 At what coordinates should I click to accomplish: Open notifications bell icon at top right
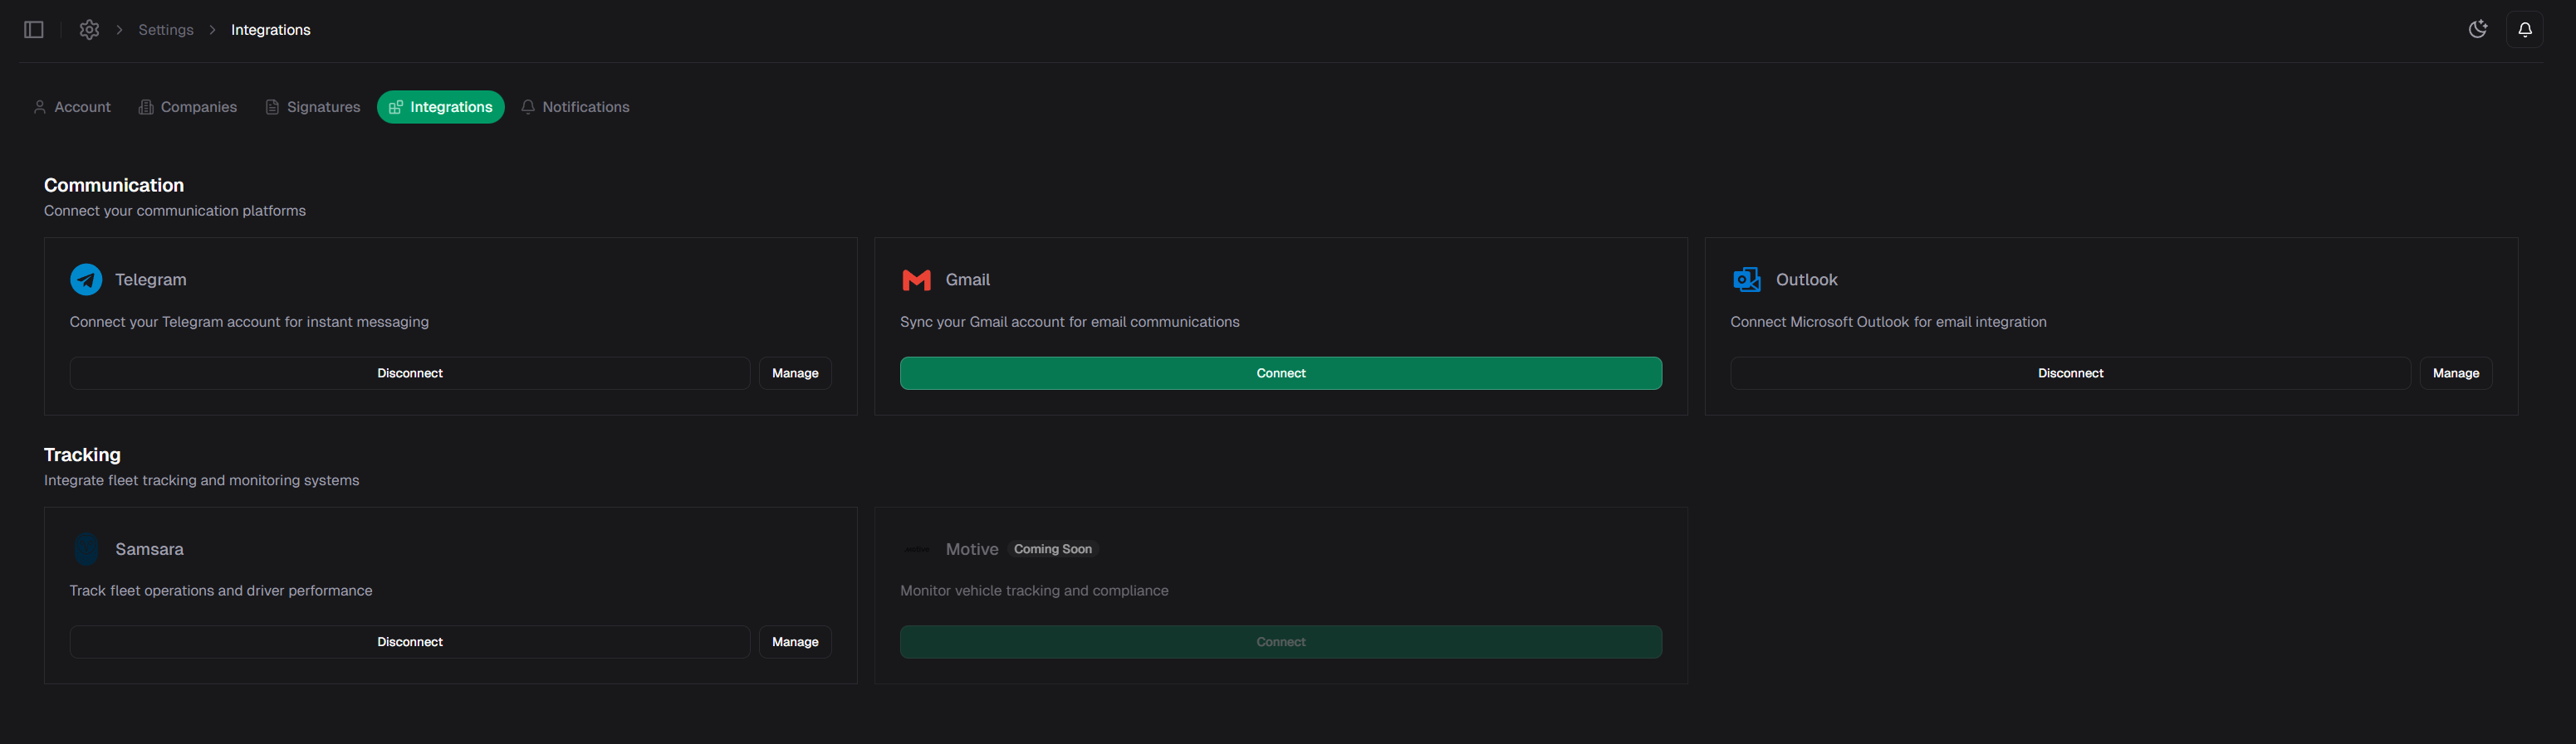pos(2524,29)
